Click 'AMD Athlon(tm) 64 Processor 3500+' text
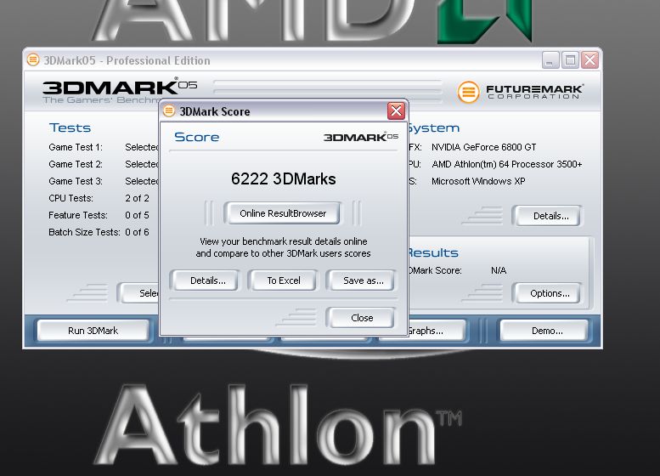The height and width of the screenshot is (476, 660). point(507,164)
